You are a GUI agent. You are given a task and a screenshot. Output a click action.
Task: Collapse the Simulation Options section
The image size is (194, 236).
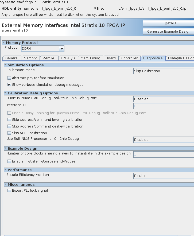(5, 65)
